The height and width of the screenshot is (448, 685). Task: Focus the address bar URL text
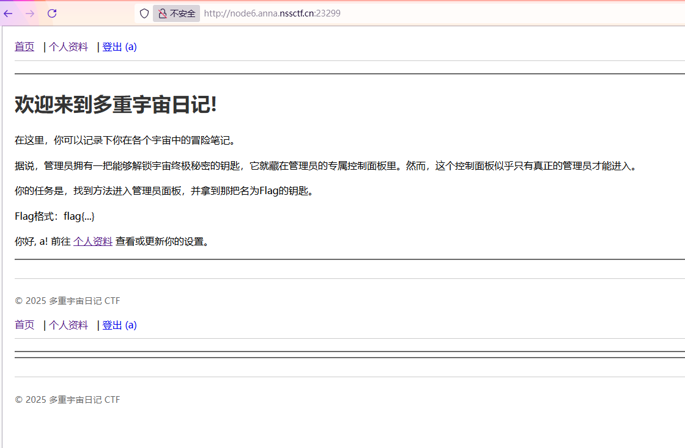click(x=272, y=13)
